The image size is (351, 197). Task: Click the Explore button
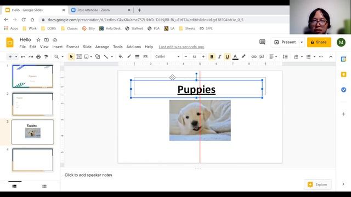pyautogui.click(x=318, y=184)
